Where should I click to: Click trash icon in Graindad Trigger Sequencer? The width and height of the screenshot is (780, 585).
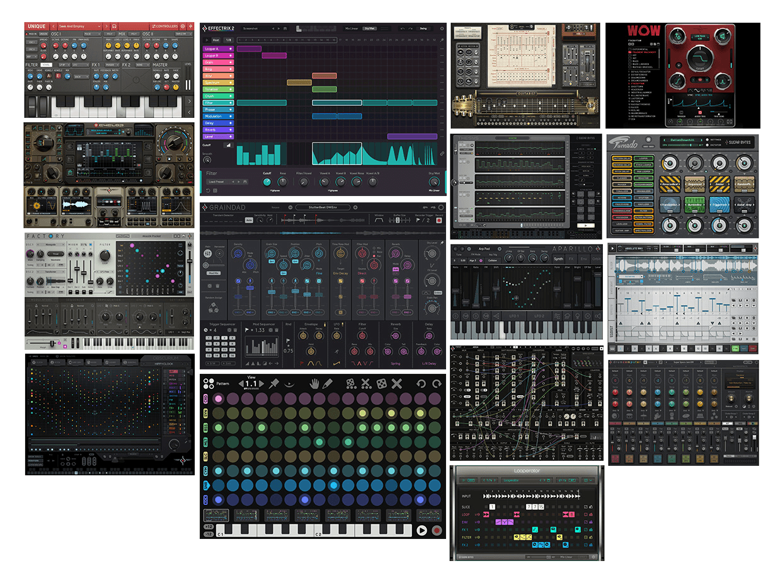tap(235, 330)
